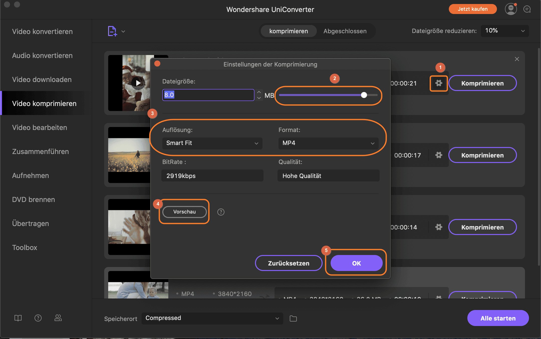
Task: Click Alle starten button
Action: tap(498, 318)
